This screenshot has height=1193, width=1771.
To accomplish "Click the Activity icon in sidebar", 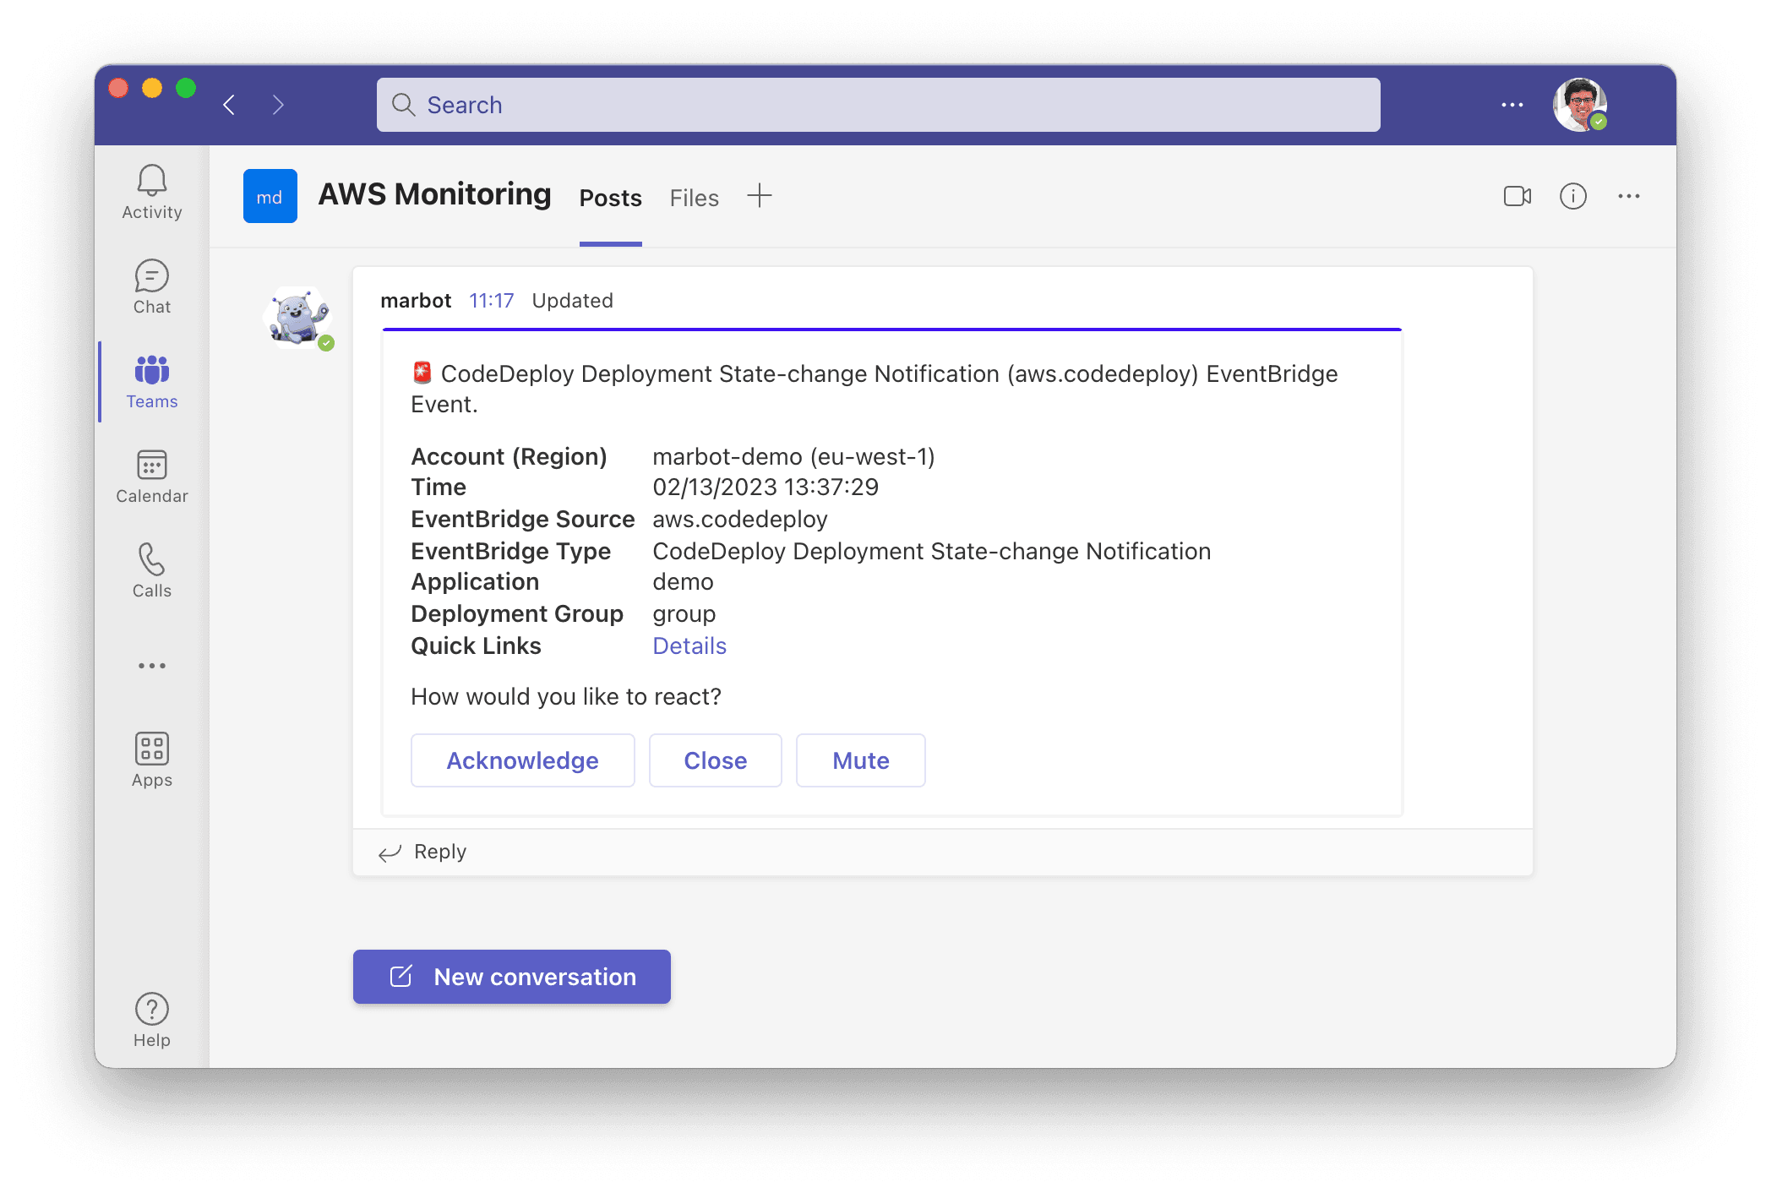I will (x=150, y=190).
